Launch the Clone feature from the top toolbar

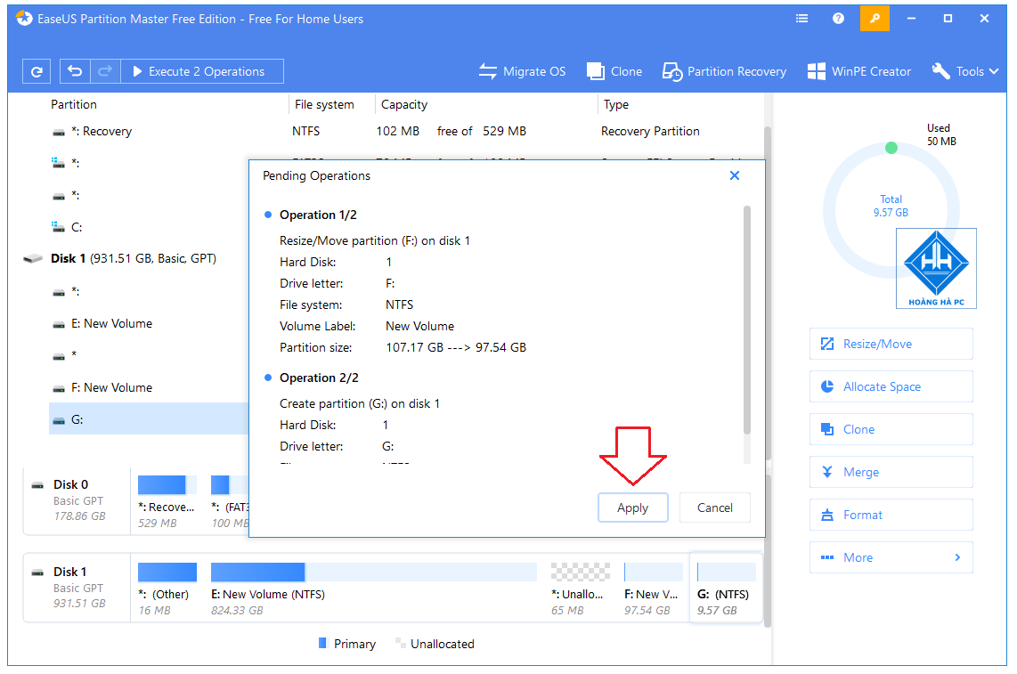(x=614, y=71)
